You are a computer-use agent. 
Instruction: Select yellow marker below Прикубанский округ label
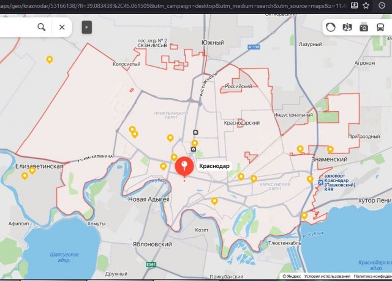point(170,138)
